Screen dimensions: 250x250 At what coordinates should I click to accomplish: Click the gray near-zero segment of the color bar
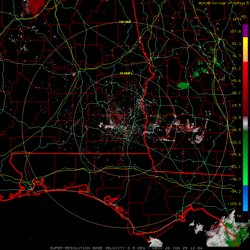coord(245,124)
